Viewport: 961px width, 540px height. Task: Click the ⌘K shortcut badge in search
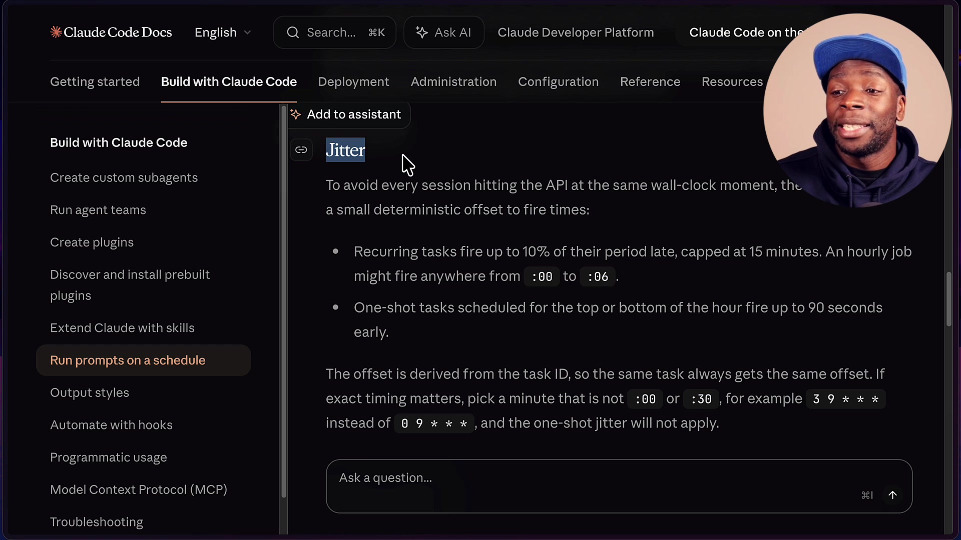tap(376, 32)
